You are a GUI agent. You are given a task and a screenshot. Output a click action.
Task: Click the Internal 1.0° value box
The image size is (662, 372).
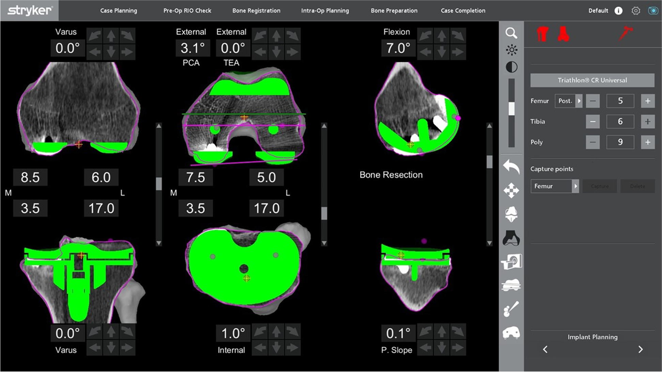point(233,333)
